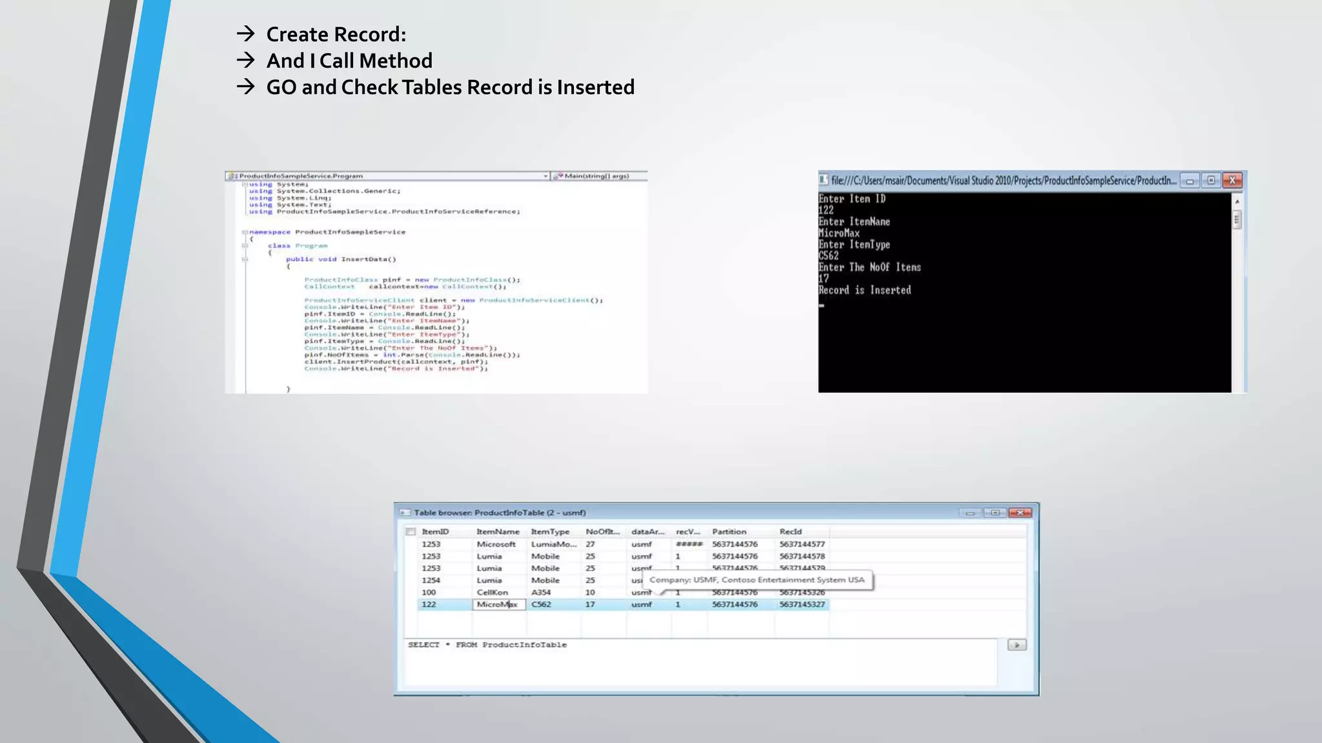Click the Main method icon in the member dropdown

(560, 175)
